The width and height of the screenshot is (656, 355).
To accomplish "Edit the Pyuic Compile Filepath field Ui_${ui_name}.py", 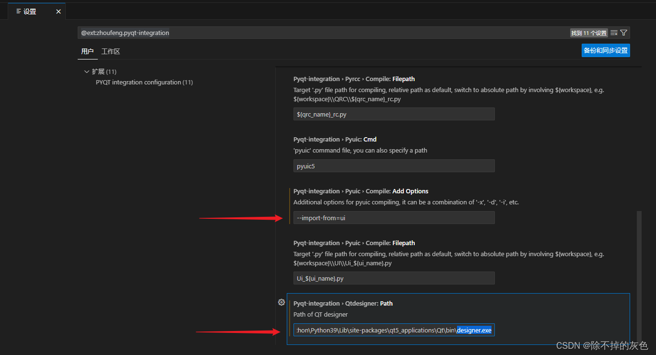I will click(x=394, y=278).
